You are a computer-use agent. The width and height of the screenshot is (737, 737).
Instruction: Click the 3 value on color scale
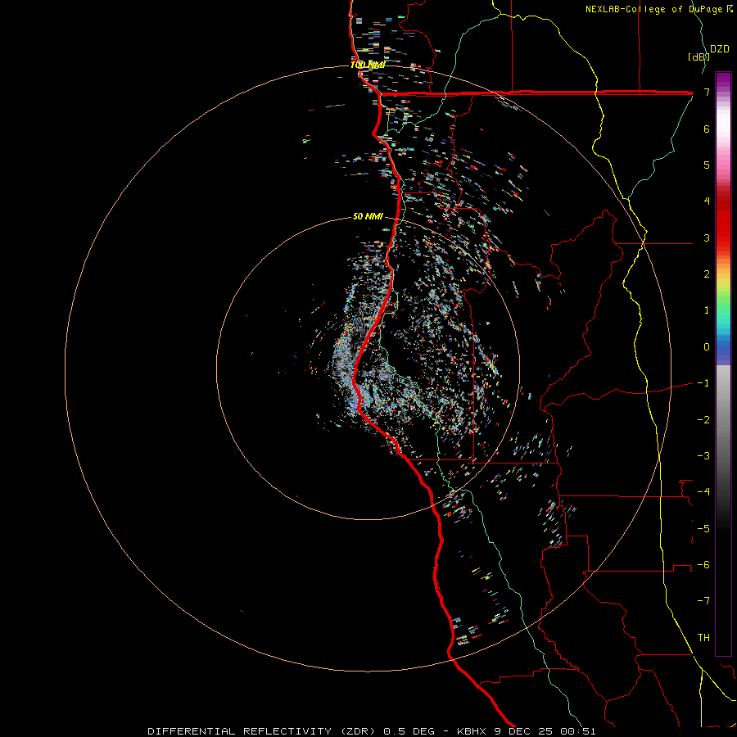[x=707, y=237]
